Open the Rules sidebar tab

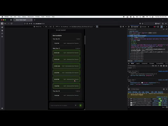(x=132, y=63)
